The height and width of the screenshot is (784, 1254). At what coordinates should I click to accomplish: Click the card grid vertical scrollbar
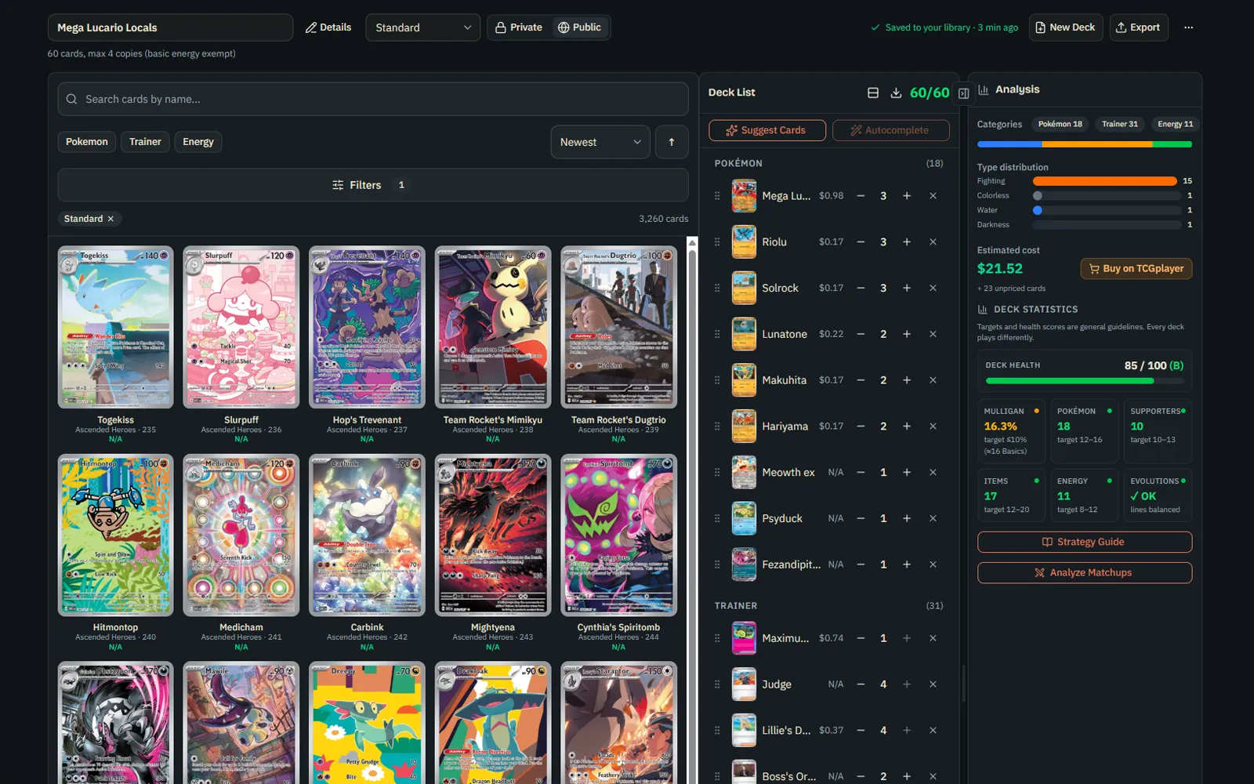point(692,510)
